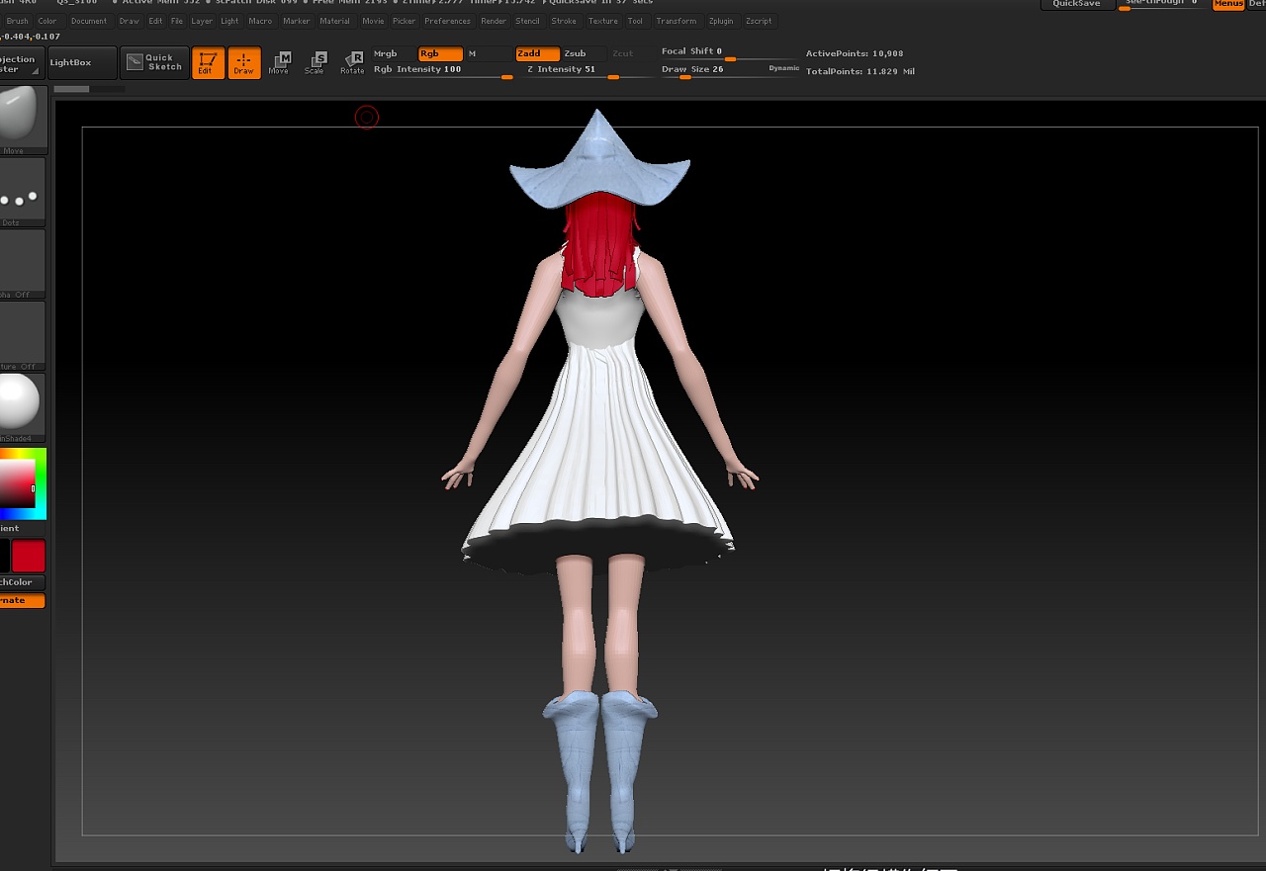Open the Marker menu
The width and height of the screenshot is (1266, 871).
pos(297,21)
